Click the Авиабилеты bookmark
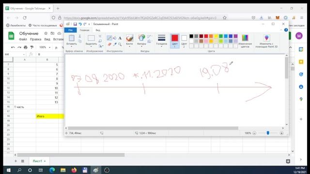Screen dimensions: 310x174 point(16,26)
